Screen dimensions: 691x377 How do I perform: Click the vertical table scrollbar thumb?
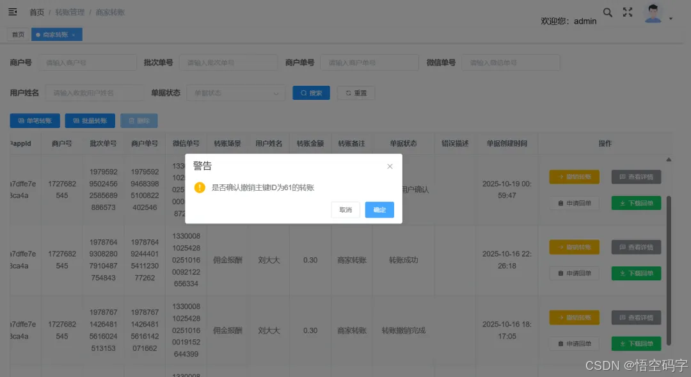(669, 270)
